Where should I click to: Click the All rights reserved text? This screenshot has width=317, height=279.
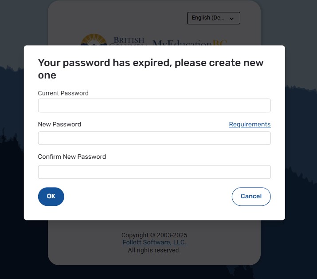[x=154, y=250]
